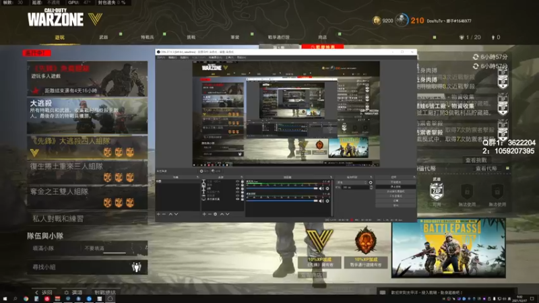Click left arrow of fill squad selector
This screenshot has height=303, width=539.
point(132,248)
